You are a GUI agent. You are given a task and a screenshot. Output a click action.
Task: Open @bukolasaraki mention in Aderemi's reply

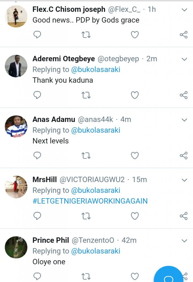[95, 70]
